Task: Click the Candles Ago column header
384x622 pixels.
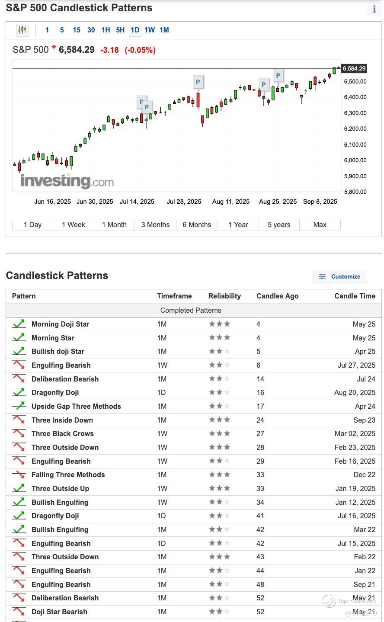Action: 277,296
